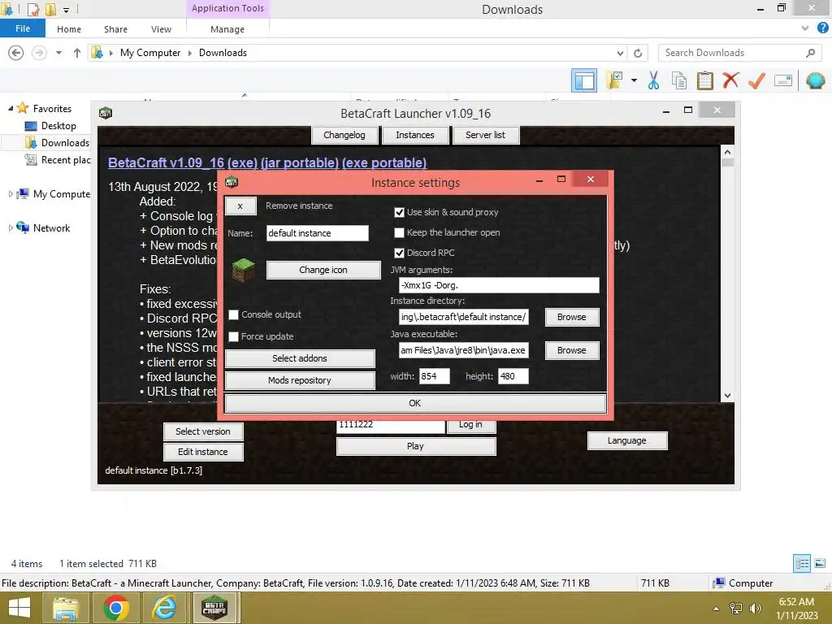Click the width input field
The image size is (832, 624).
[x=434, y=376]
